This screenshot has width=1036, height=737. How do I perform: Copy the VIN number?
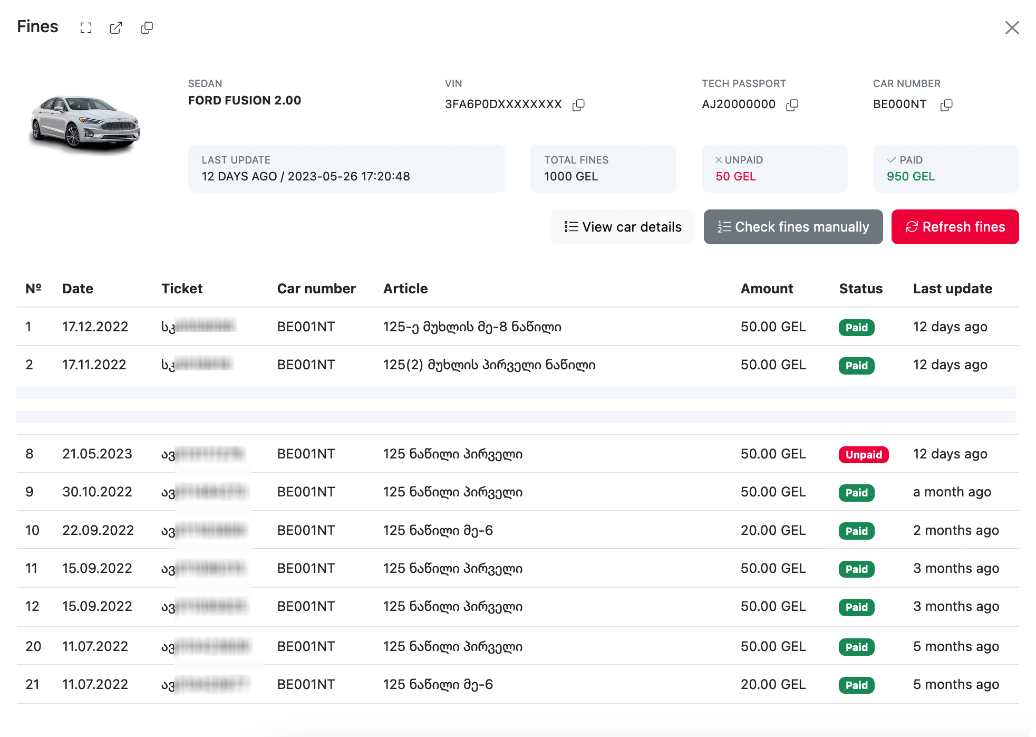(578, 105)
